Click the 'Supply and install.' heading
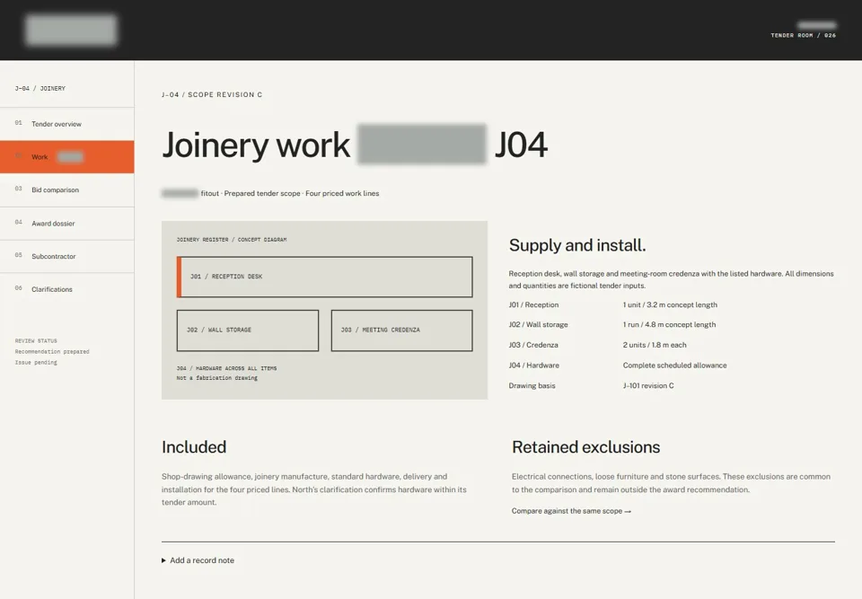Viewport: 862px width, 599px height. tap(577, 245)
